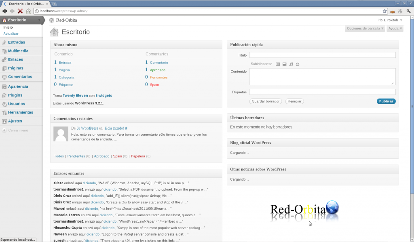Expand the Ayuda help panel

coord(395,29)
